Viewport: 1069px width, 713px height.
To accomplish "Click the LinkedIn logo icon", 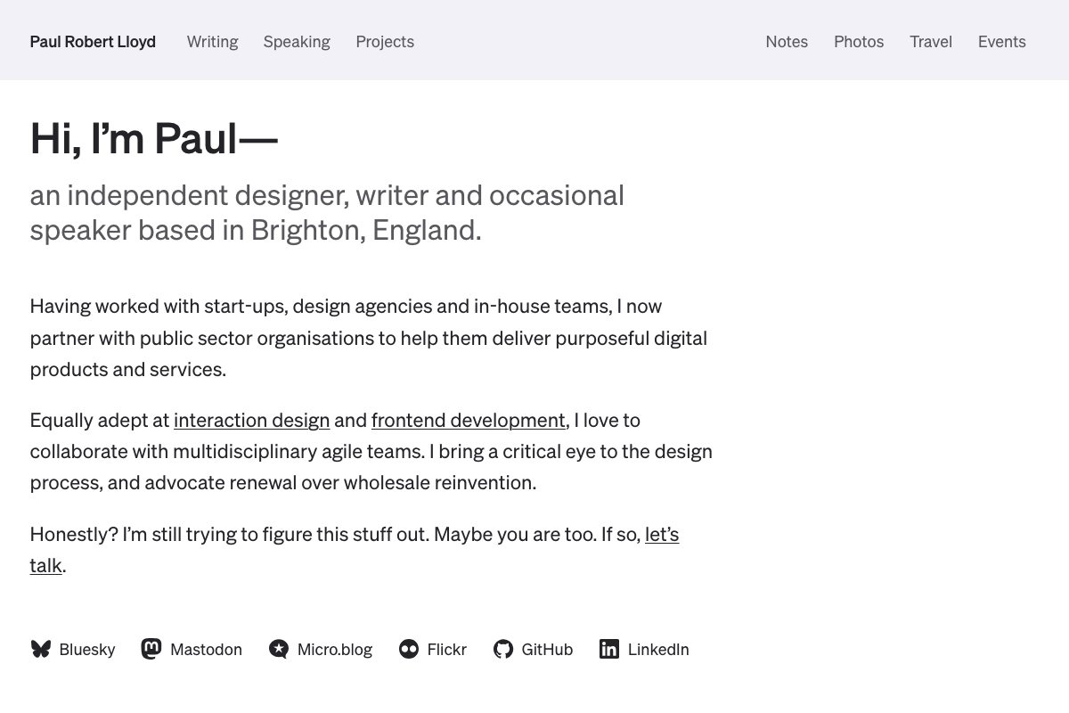I will (609, 649).
